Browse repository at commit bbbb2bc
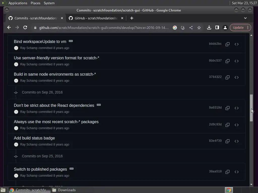This screenshot has width=258, height=193. click(x=236, y=44)
